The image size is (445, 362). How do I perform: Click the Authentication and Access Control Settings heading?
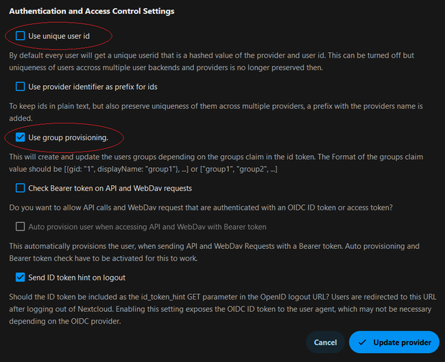pos(91,11)
